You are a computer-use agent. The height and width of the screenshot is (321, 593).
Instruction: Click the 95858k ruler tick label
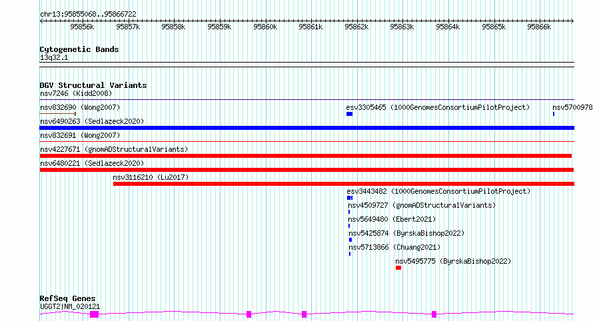pos(173,27)
